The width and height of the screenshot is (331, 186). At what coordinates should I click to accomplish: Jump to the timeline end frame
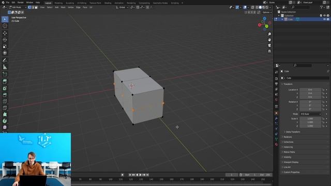[147, 175]
